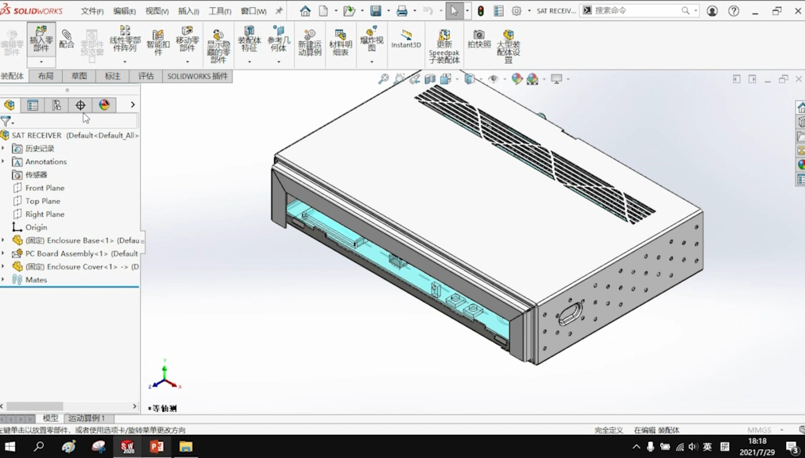
Task: Click the 运动算例 1 motion study tab
Action: point(86,418)
